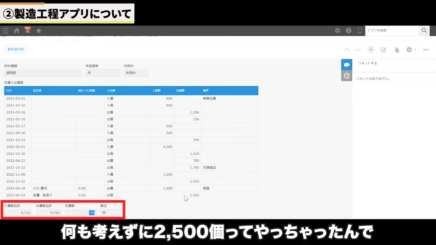Click the time value 2:00
Viewport: 436px width, 245px height.
(x=82, y=195)
